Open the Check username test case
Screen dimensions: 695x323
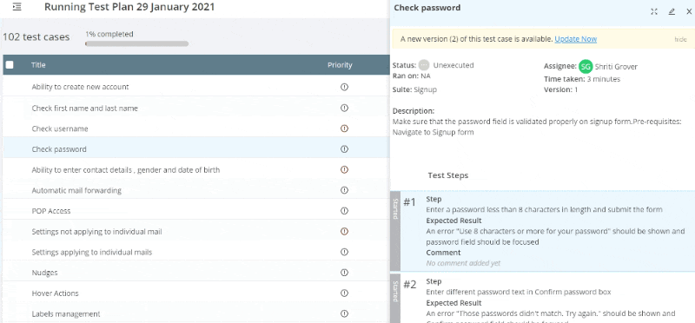(x=60, y=129)
